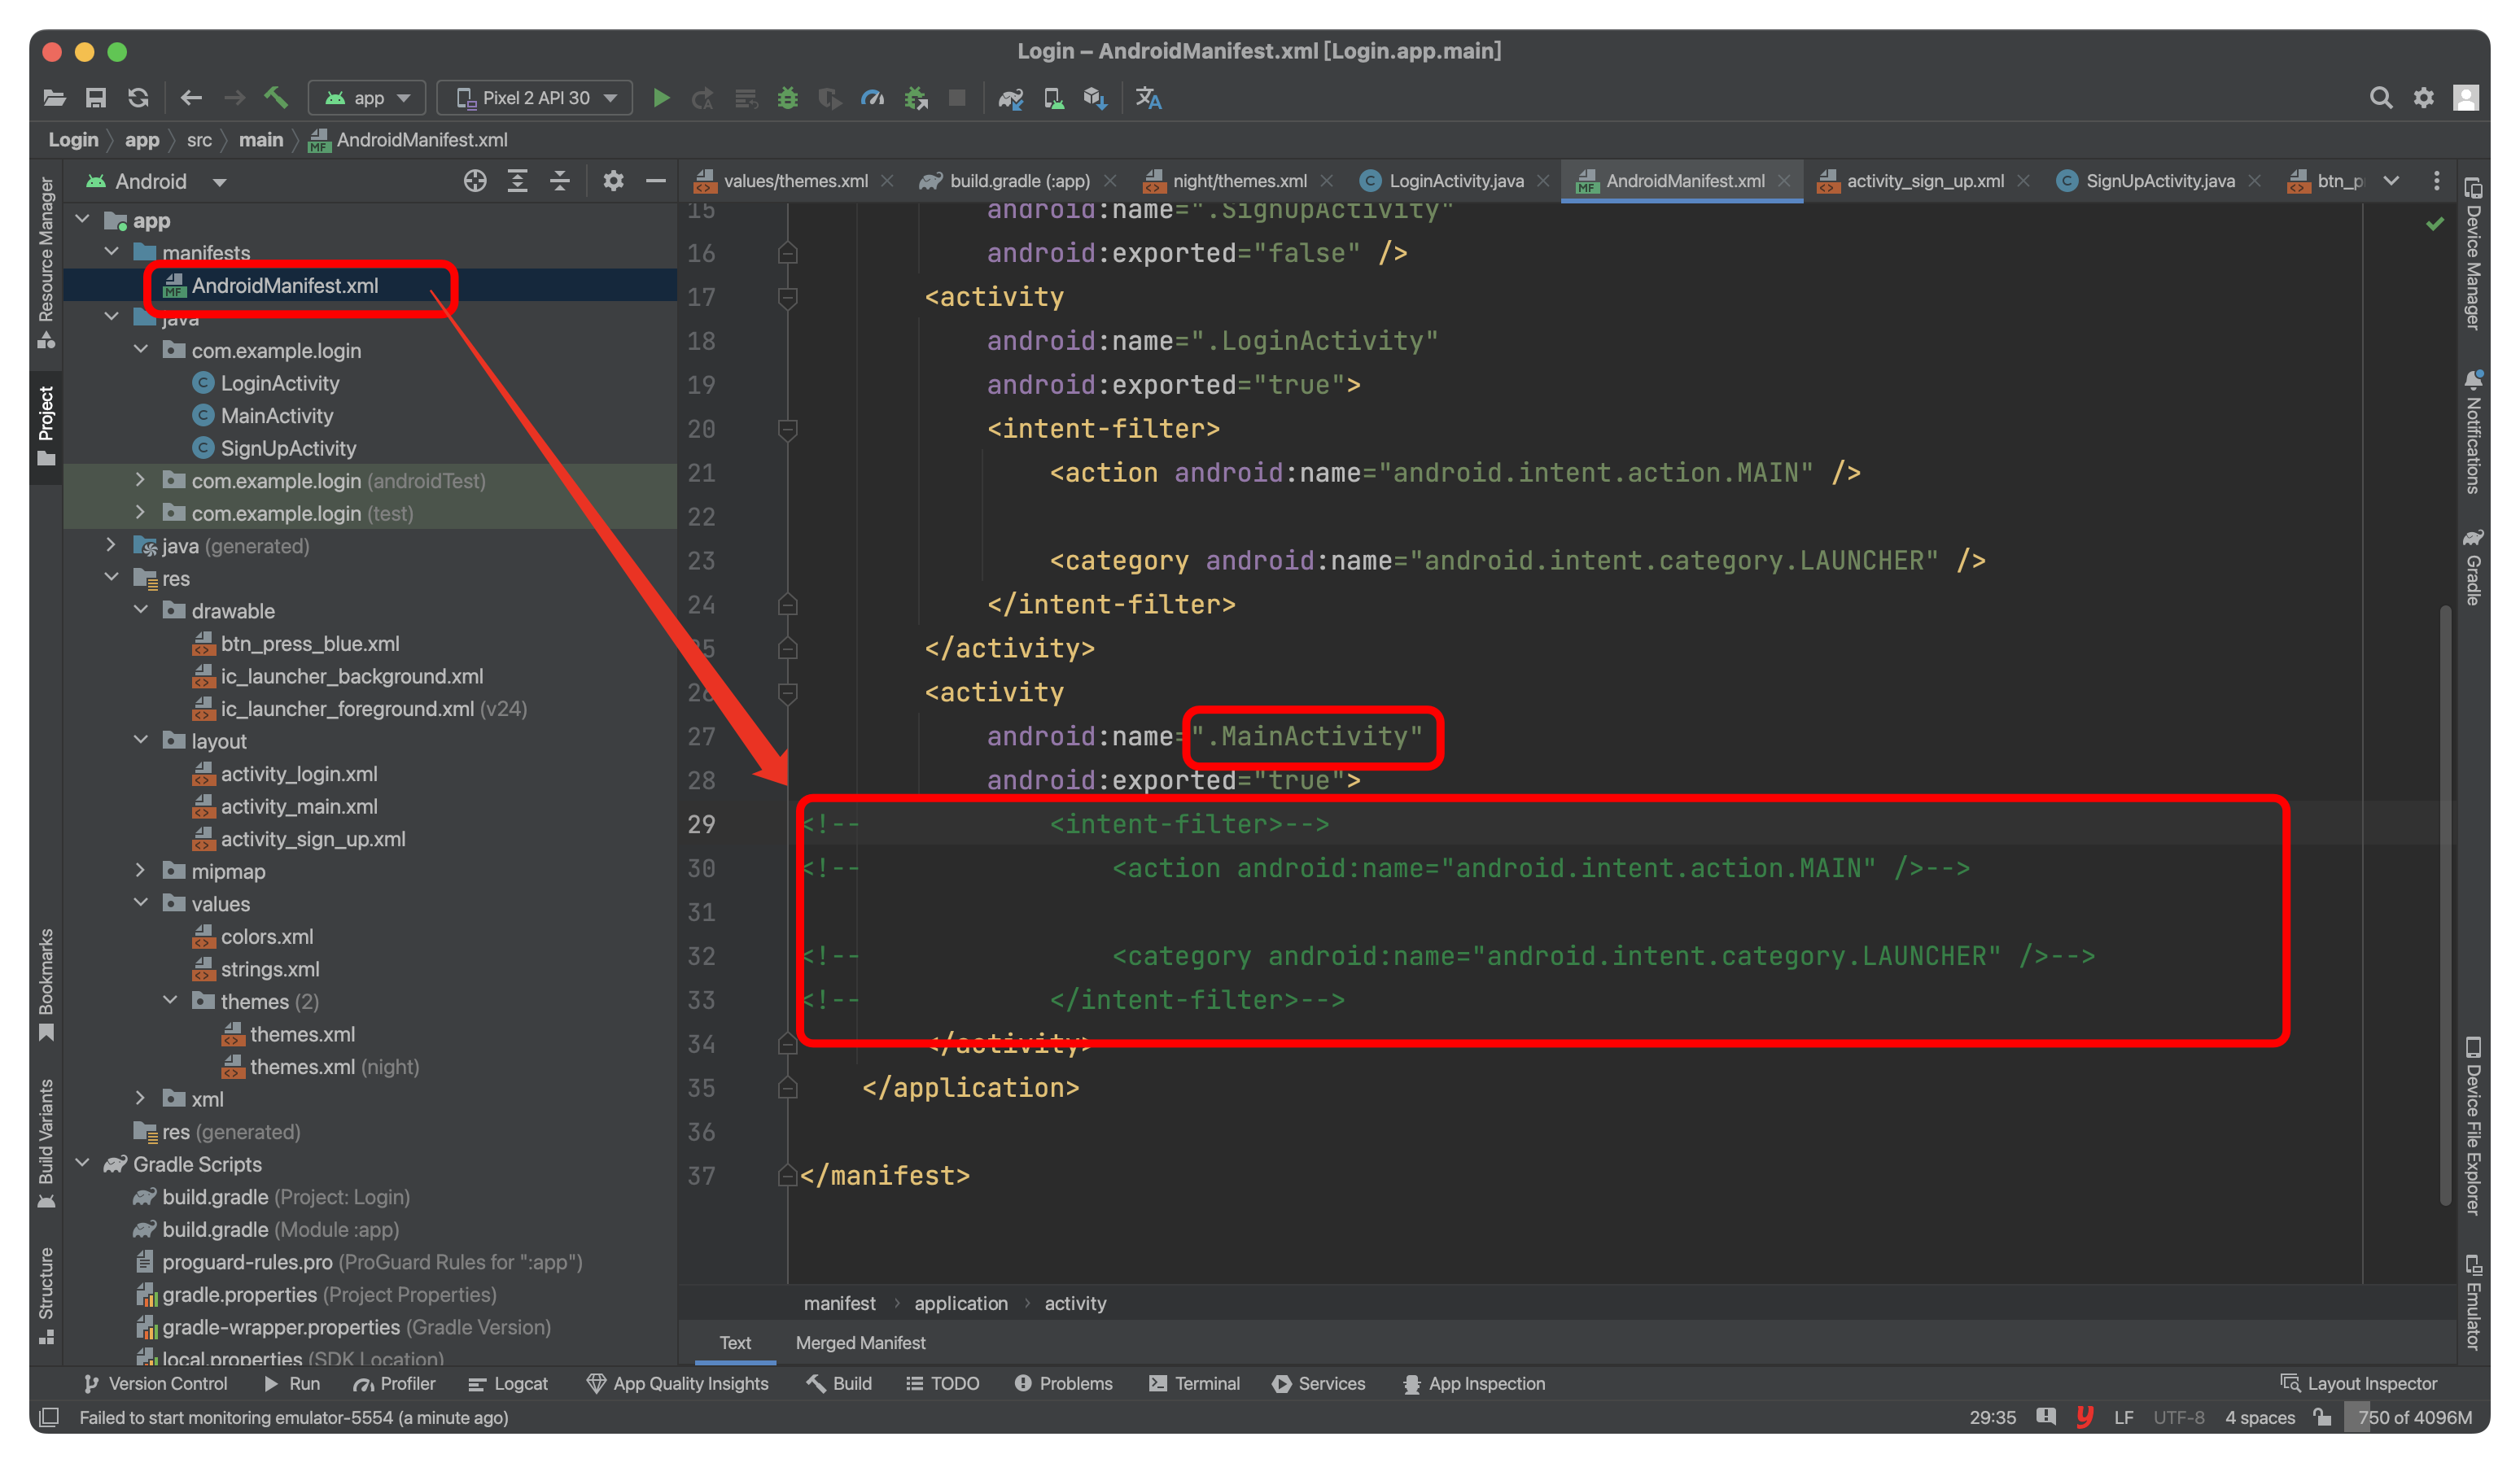
Task: Open the app run configuration dropdown
Action: click(367, 98)
